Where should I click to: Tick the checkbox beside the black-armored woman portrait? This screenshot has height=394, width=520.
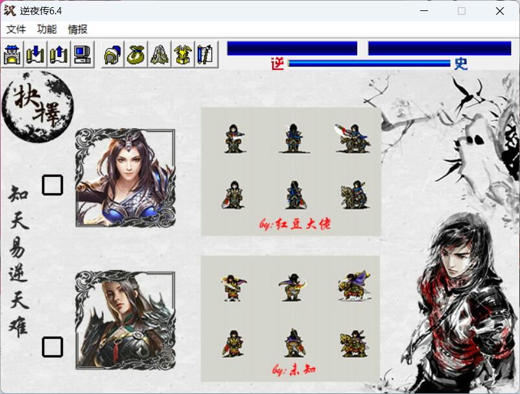tap(53, 347)
